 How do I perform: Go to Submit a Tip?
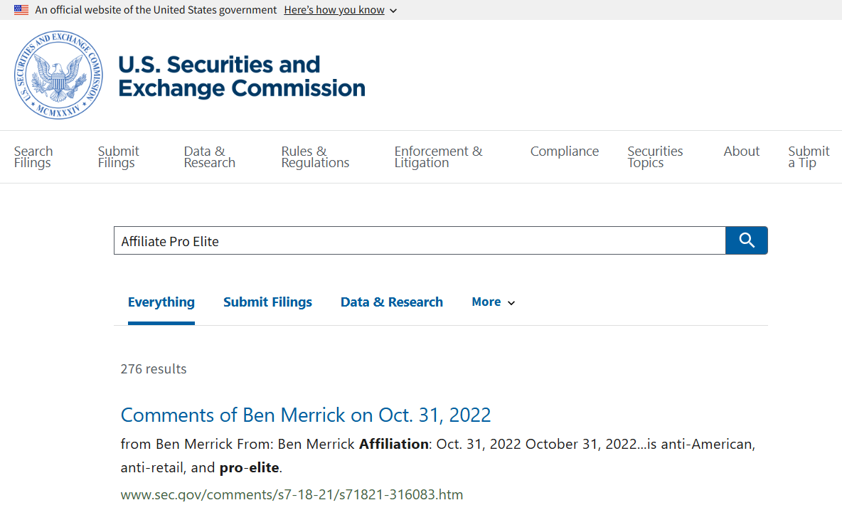(x=809, y=157)
